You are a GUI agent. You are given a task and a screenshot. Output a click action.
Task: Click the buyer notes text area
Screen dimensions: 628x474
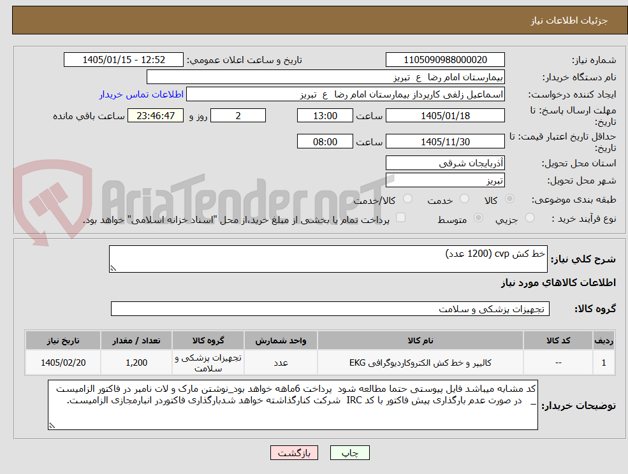click(293, 405)
